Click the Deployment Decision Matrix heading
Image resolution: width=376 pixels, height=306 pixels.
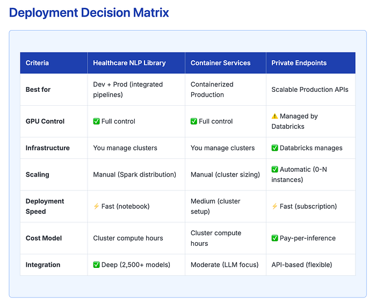click(x=89, y=13)
